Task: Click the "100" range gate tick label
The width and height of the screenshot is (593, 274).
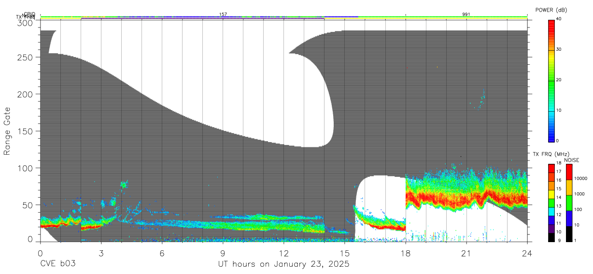Action: (25, 168)
